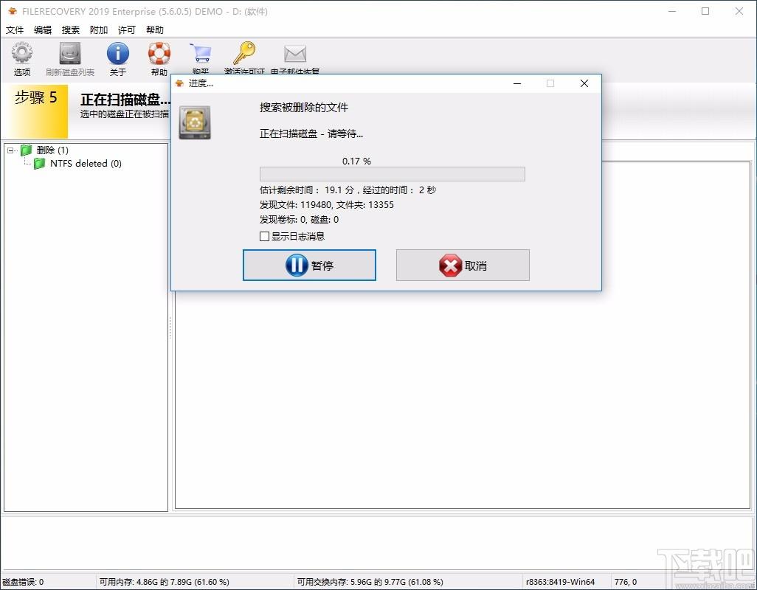Click the r8363:8419-Win64 status entry
The image size is (757, 590).
click(560, 582)
